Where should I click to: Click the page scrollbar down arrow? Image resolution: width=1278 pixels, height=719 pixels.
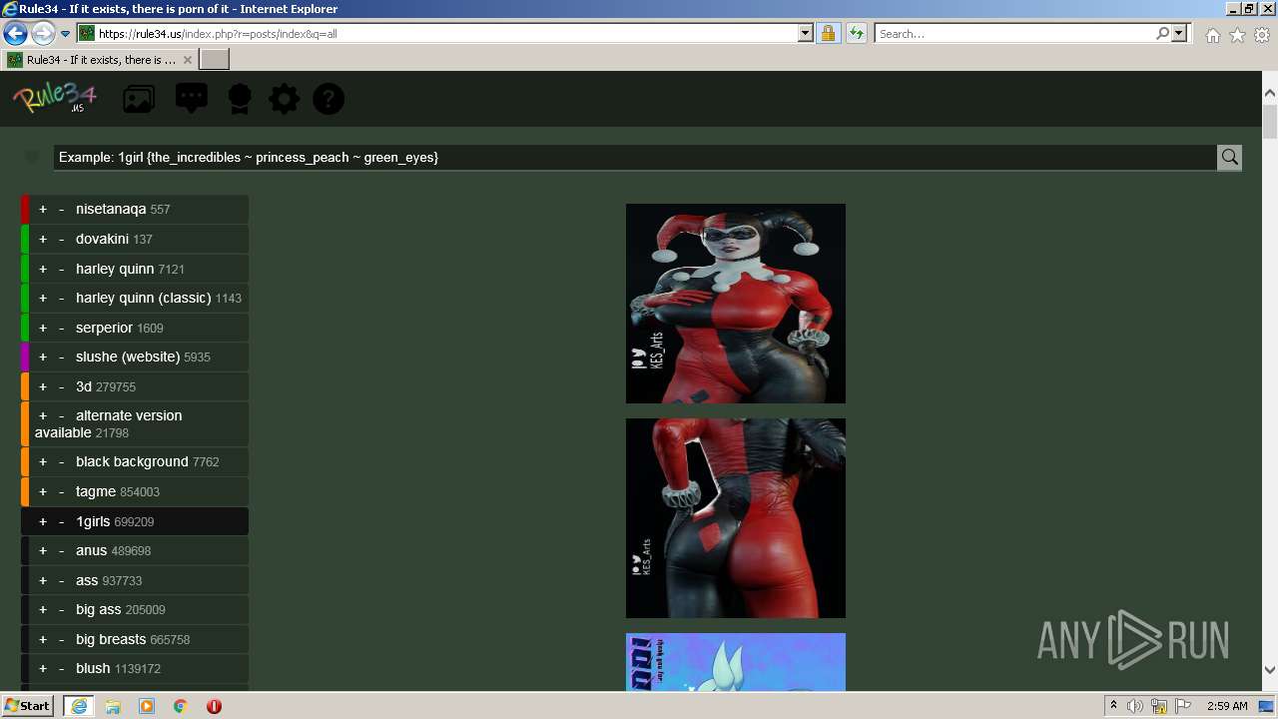tap(1270, 670)
